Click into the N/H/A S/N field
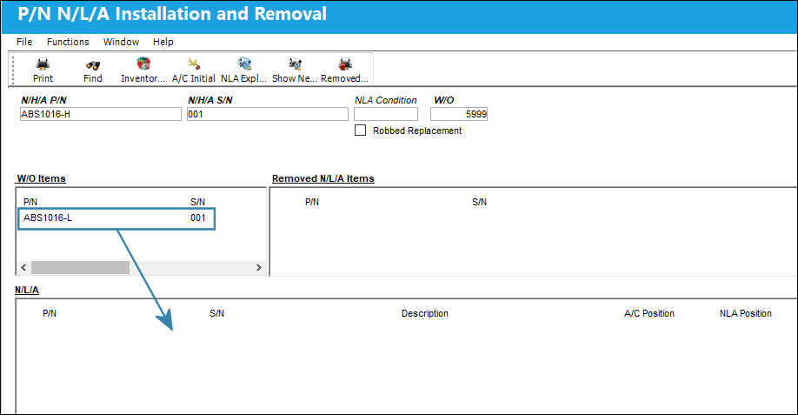The image size is (798, 415). point(267,114)
